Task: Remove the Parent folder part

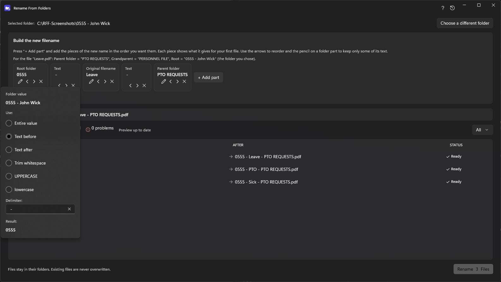Action: click(x=184, y=81)
